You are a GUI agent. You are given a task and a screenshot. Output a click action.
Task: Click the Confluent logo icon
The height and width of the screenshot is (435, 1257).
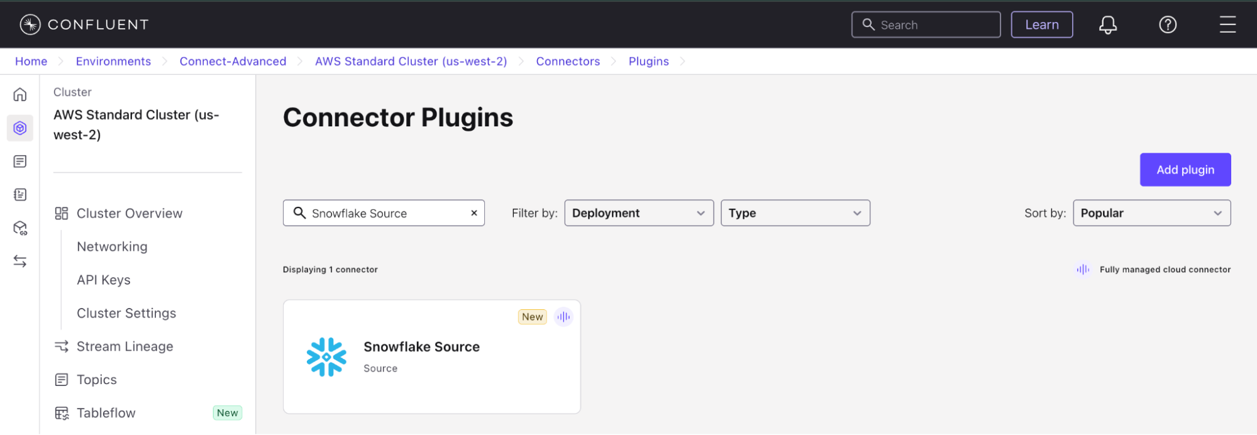30,25
